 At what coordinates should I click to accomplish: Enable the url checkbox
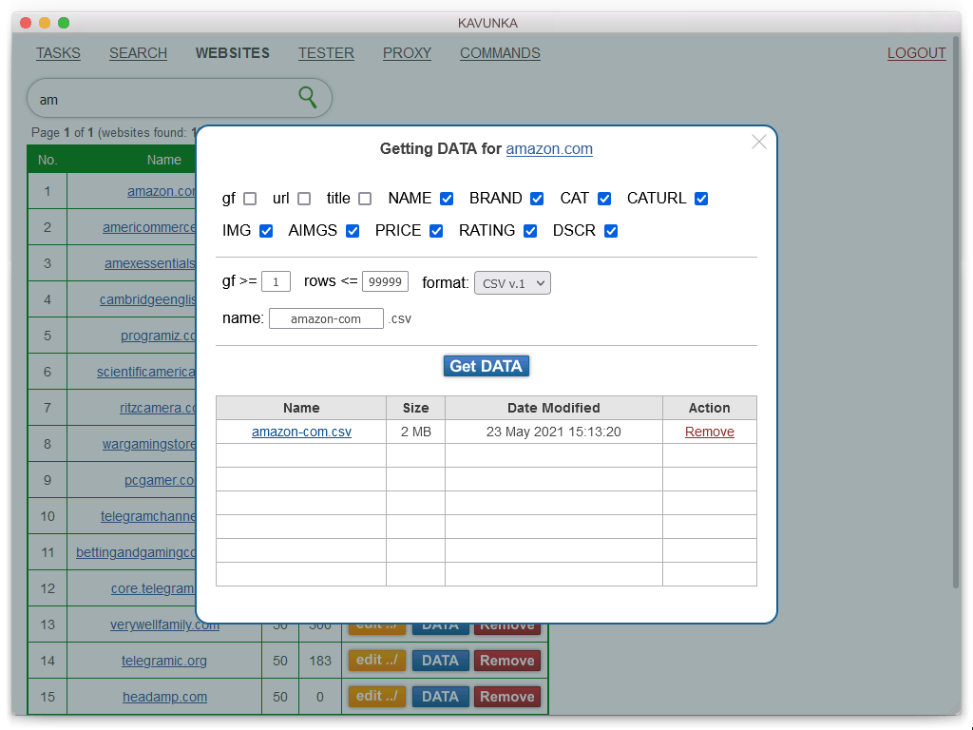pyautogui.click(x=304, y=199)
